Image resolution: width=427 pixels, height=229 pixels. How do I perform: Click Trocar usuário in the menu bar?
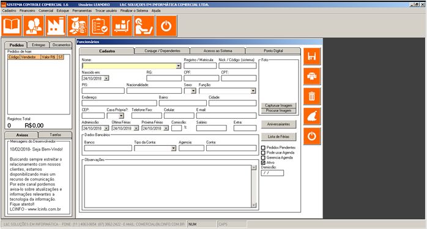click(106, 10)
